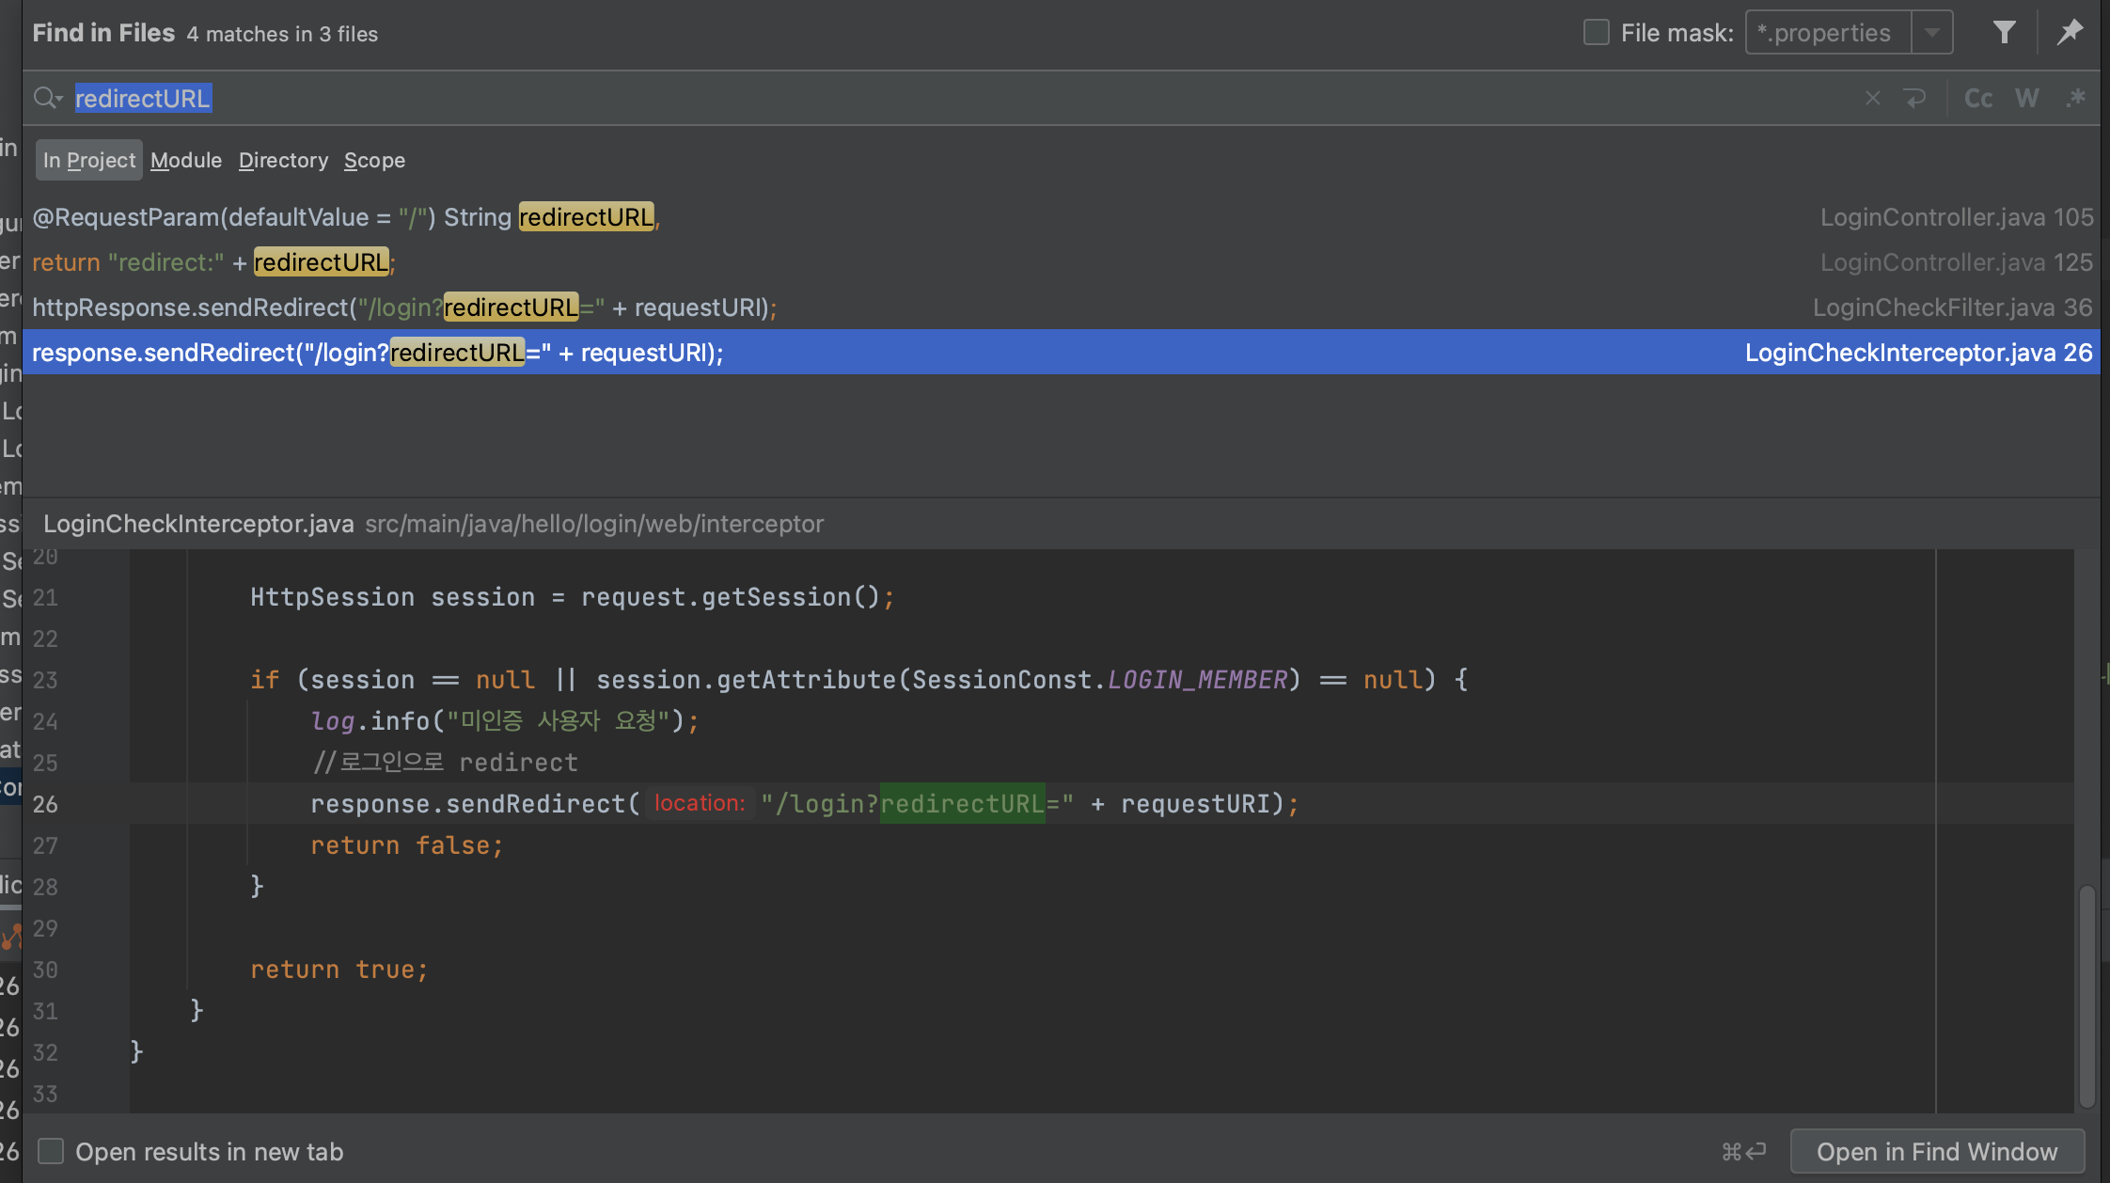Select the In Project scope tab
The width and height of the screenshot is (2110, 1183).
(x=89, y=160)
